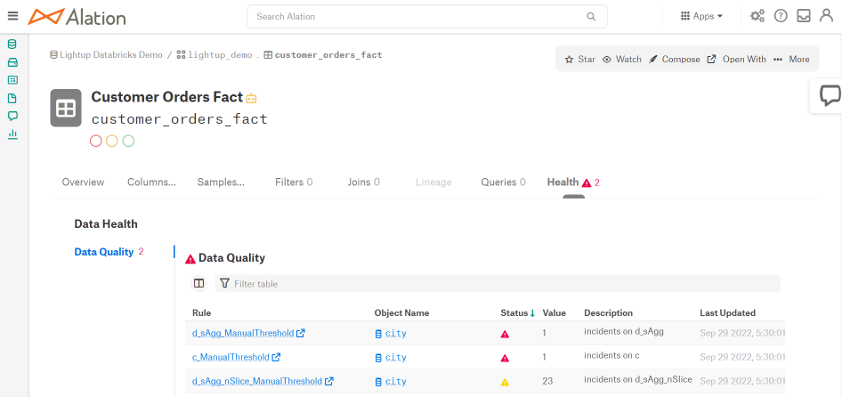The width and height of the screenshot is (842, 397).
Task: Open analytics bar chart icon in sidebar
Action: 12,134
